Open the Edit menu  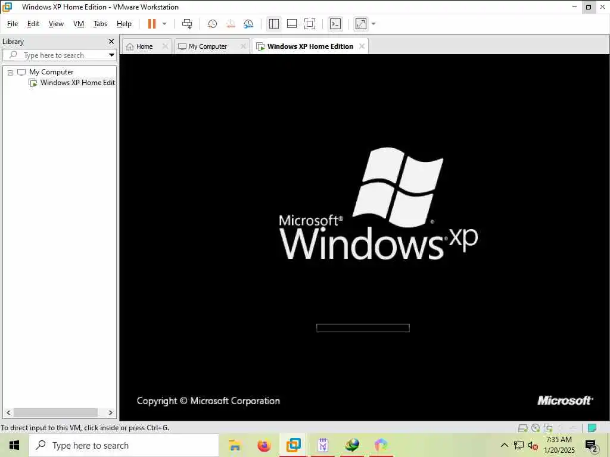pos(33,24)
